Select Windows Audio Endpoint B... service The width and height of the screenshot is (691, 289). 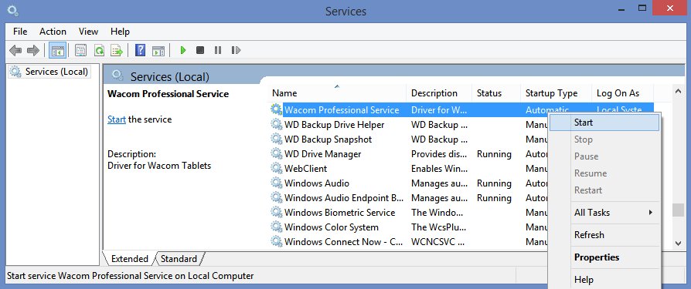pyautogui.click(x=344, y=198)
